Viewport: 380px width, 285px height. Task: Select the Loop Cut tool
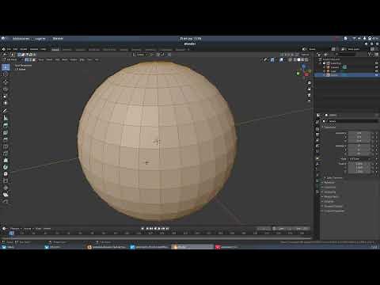(x=6, y=146)
